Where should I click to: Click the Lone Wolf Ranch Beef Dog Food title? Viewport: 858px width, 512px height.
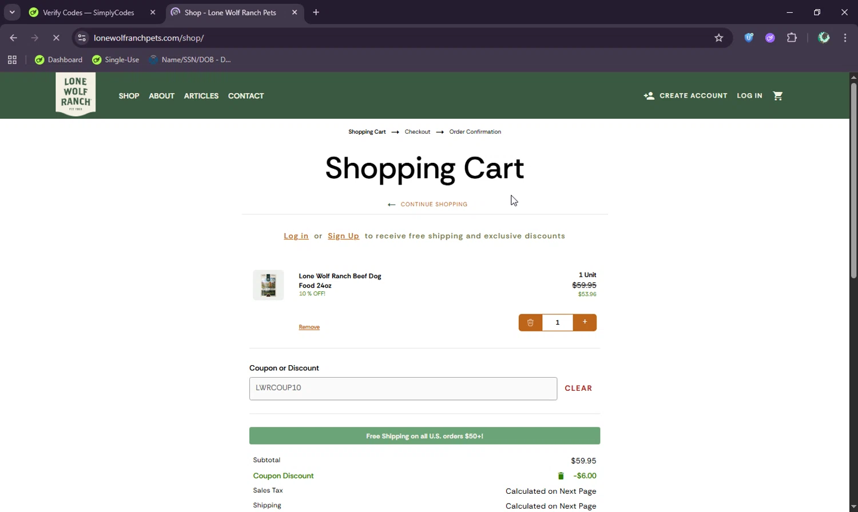(x=340, y=281)
